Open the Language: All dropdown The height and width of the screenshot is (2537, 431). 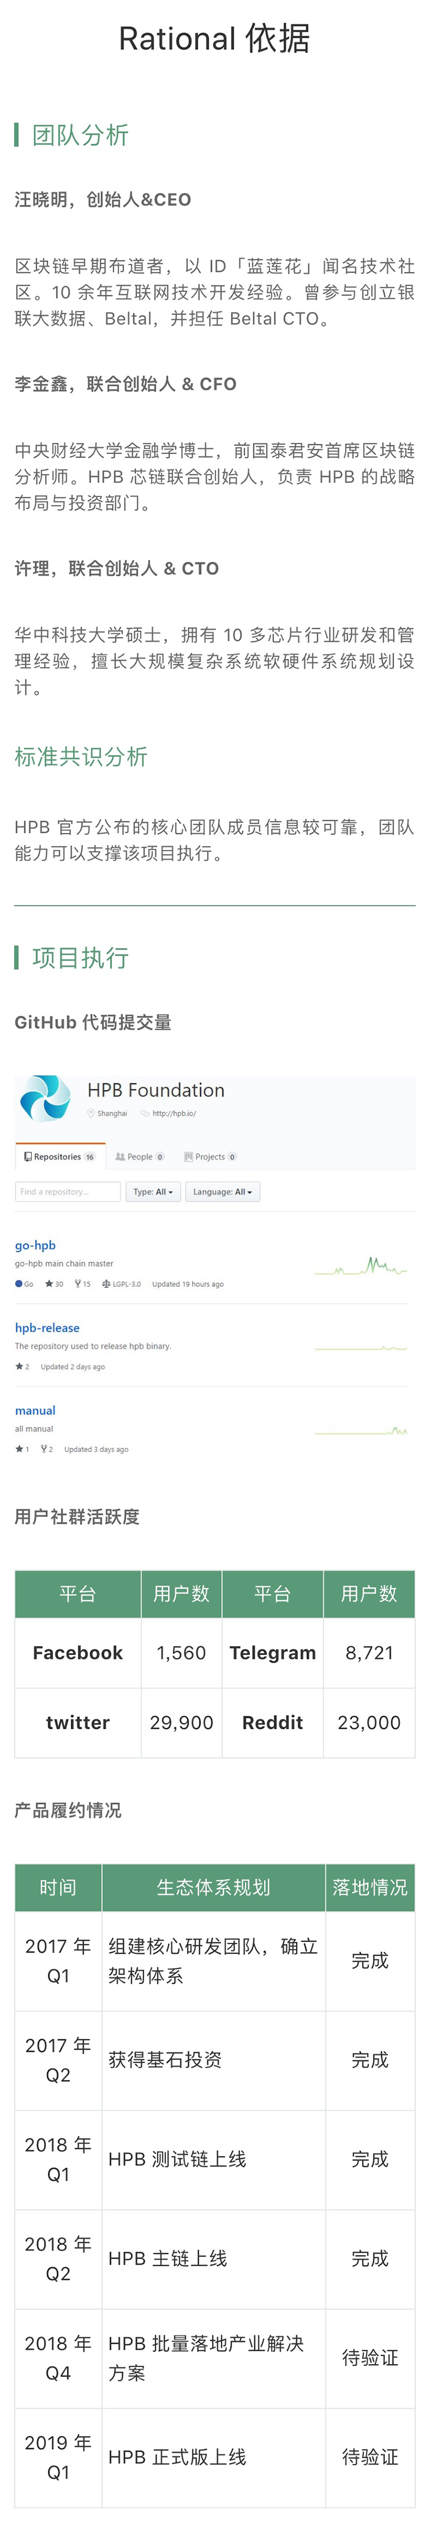[x=222, y=1193]
